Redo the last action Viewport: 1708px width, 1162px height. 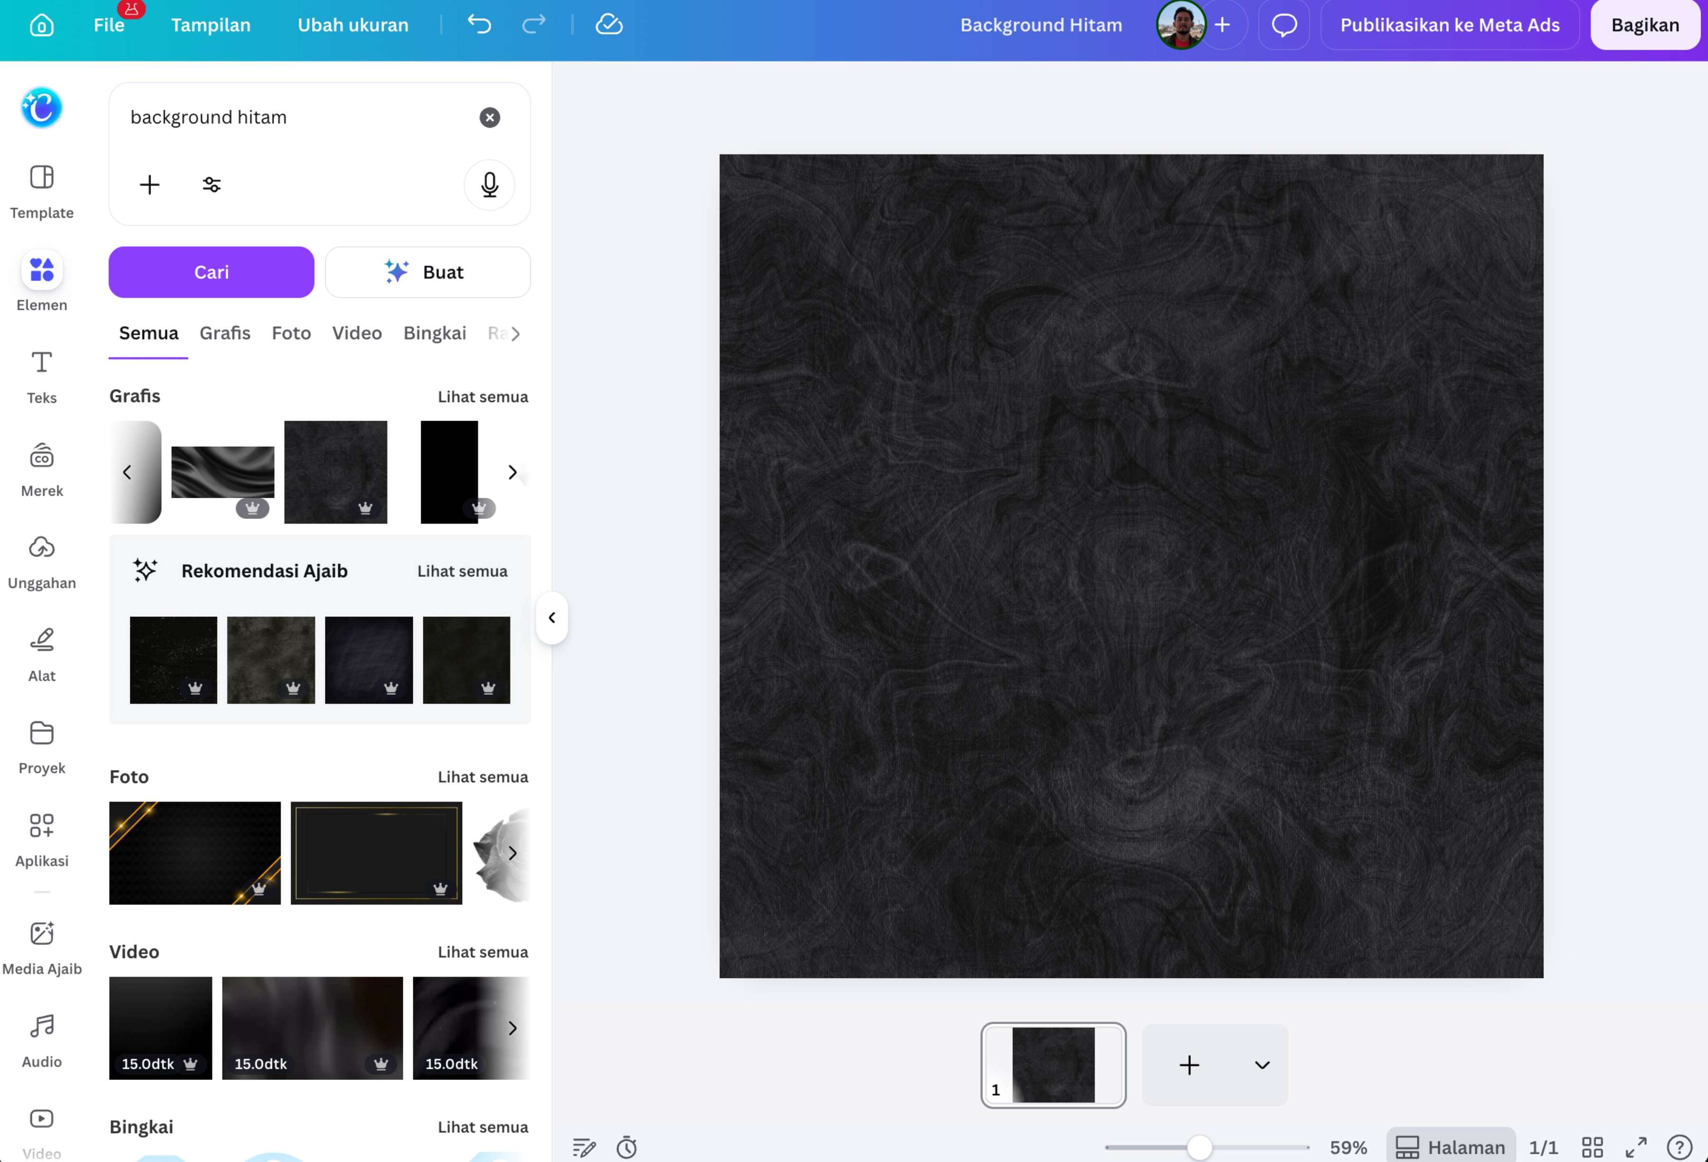(x=534, y=24)
